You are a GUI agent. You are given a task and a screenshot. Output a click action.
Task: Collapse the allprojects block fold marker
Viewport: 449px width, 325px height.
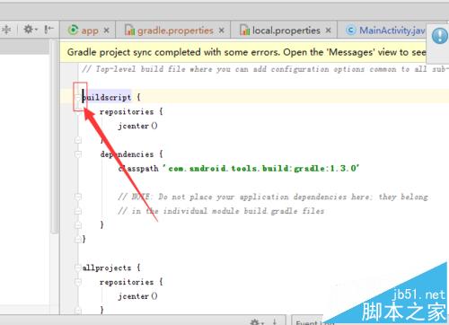pos(78,268)
